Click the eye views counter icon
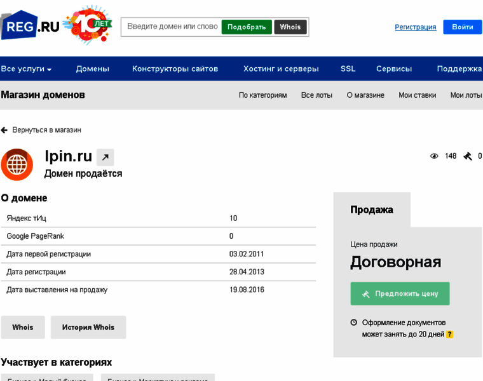The height and width of the screenshot is (381, 483). 434,156
